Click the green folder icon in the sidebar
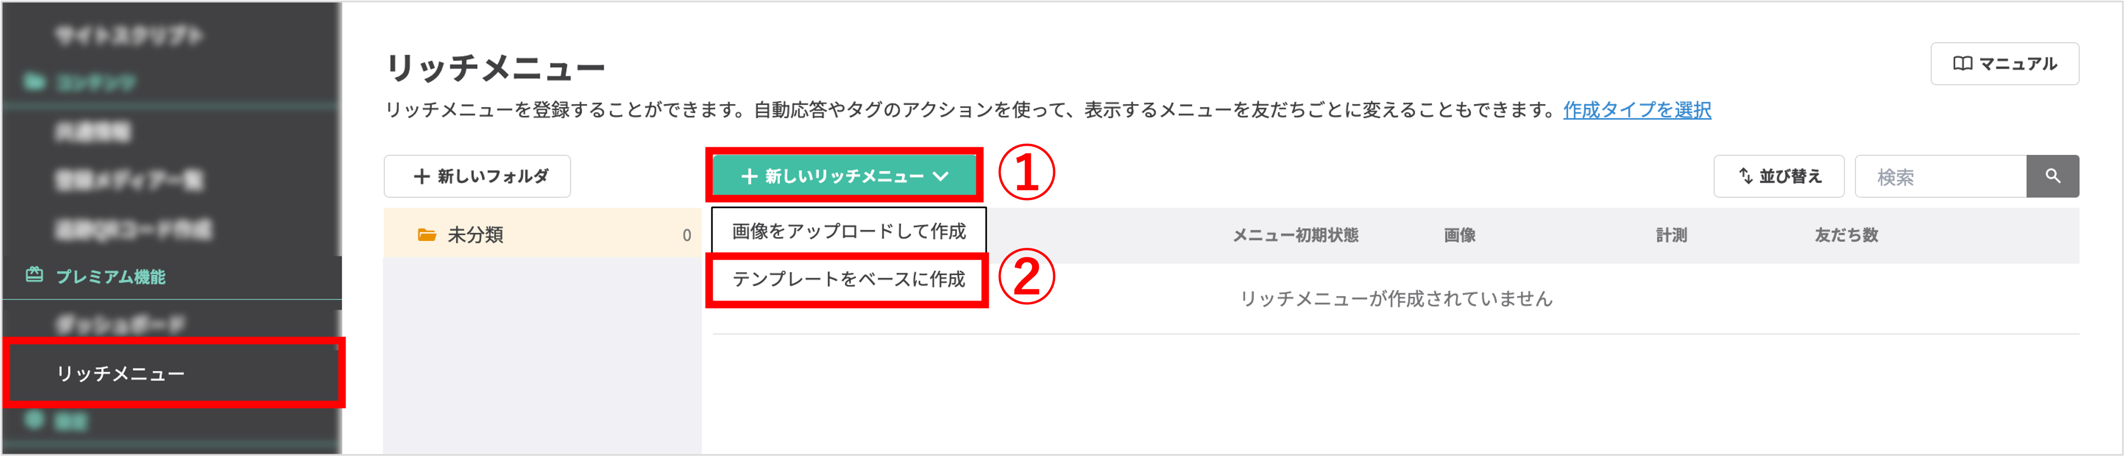Image resolution: width=2126 pixels, height=458 pixels. [x=34, y=82]
